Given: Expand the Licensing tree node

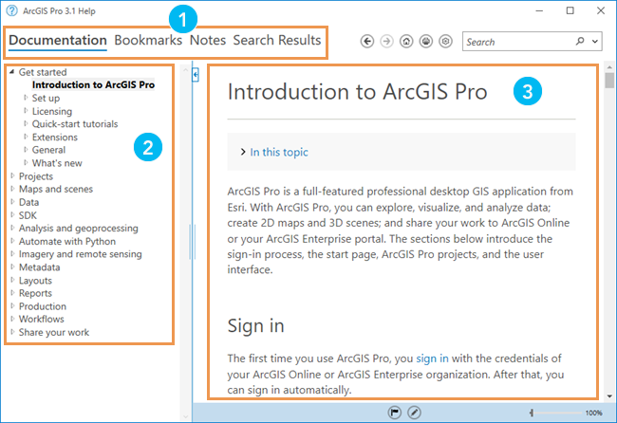Looking at the screenshot, I should 25,111.
